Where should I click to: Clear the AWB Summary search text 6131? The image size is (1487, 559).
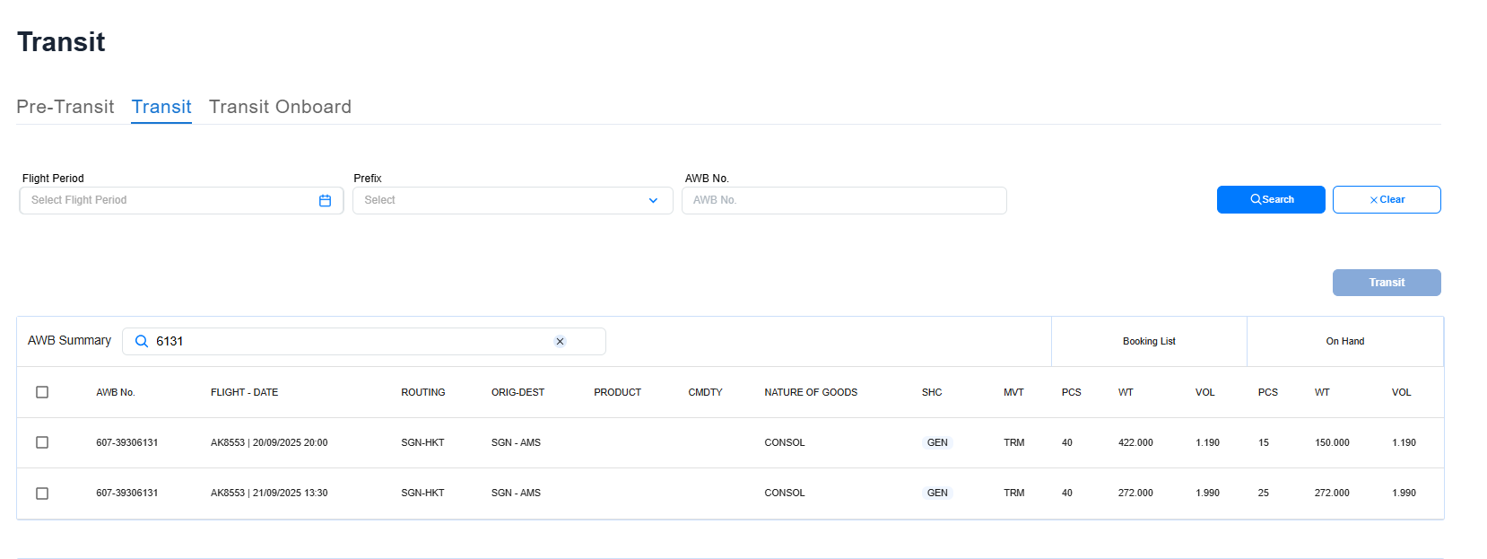click(560, 342)
